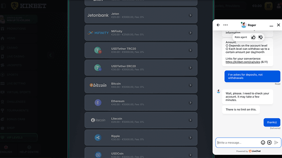Viewport: 282px width, 158px height.
Task: Click the send message arrow icon
Action: click(x=276, y=143)
